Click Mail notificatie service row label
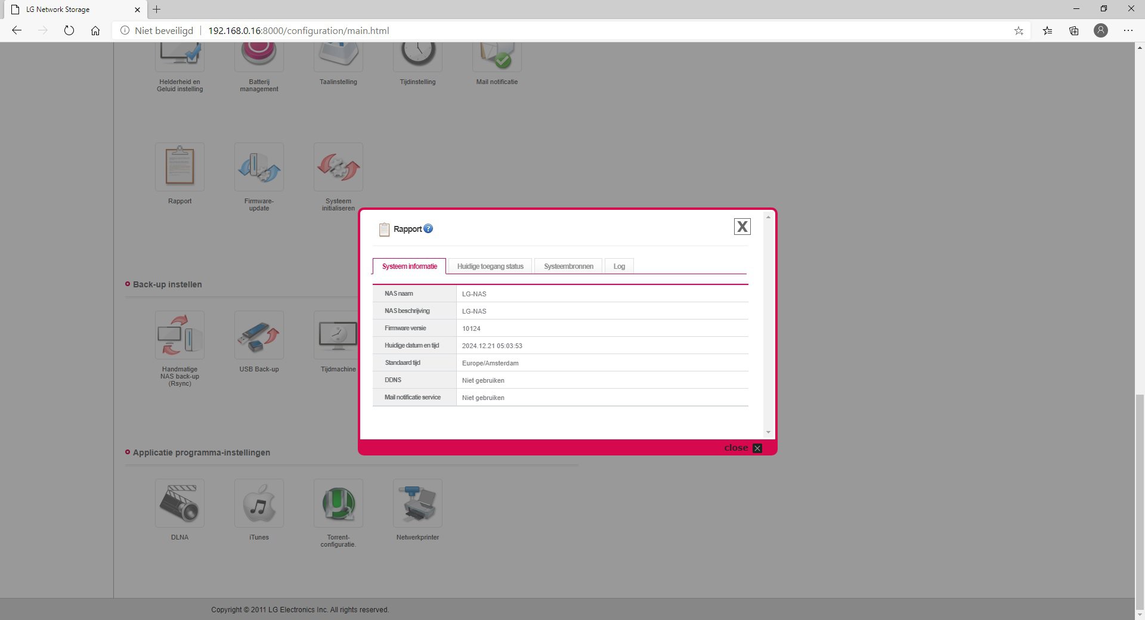 413,397
